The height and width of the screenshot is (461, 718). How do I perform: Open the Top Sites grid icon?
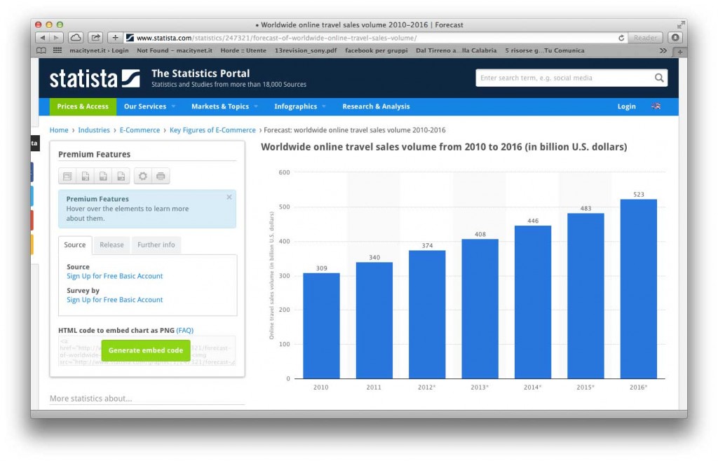click(57, 50)
